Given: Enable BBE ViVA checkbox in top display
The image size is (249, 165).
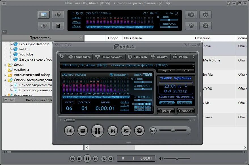Looking at the screenshot, I should click(x=161, y=24).
